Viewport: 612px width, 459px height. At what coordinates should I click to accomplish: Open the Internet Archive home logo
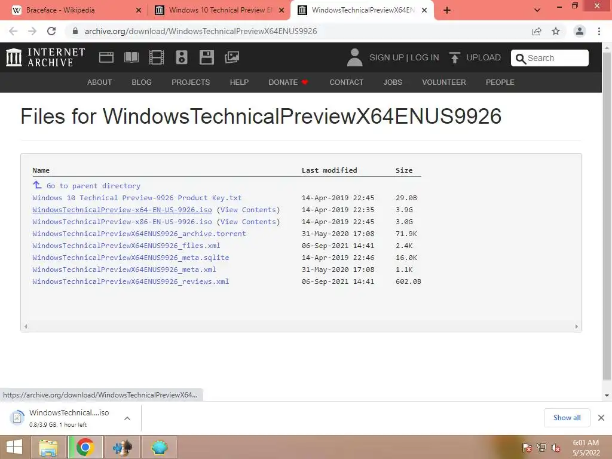45,57
